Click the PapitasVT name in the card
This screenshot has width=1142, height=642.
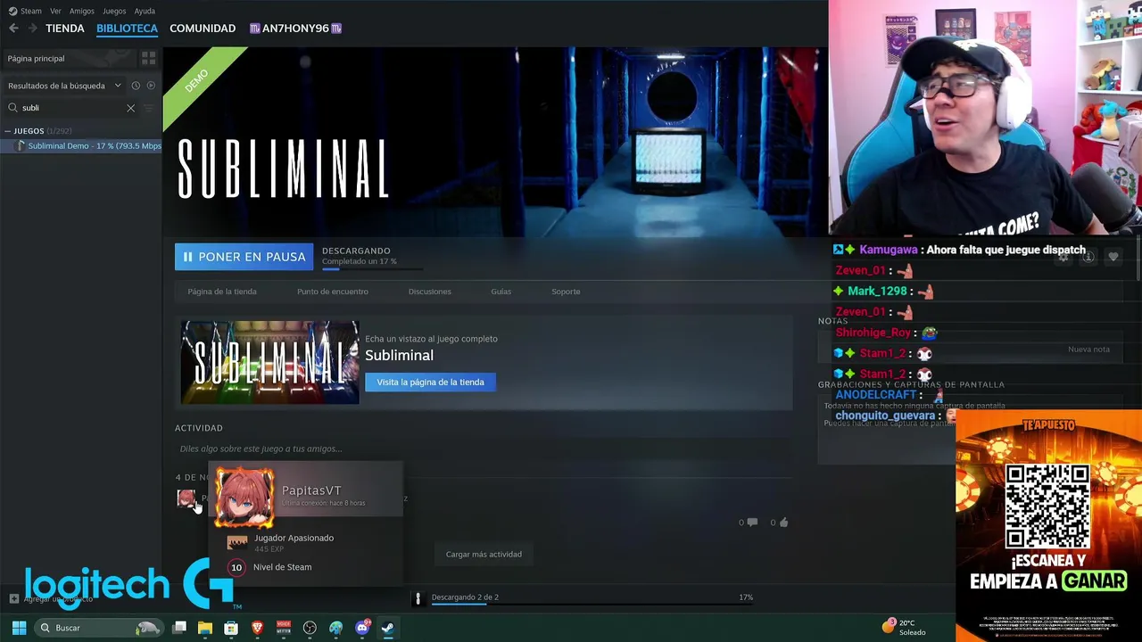coord(311,490)
